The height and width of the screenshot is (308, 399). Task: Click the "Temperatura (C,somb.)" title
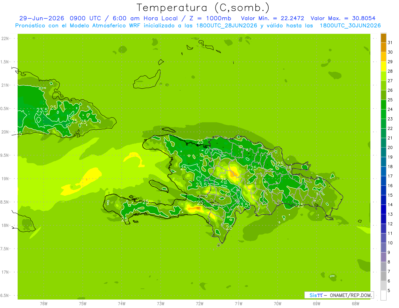pyautogui.click(x=203, y=7)
